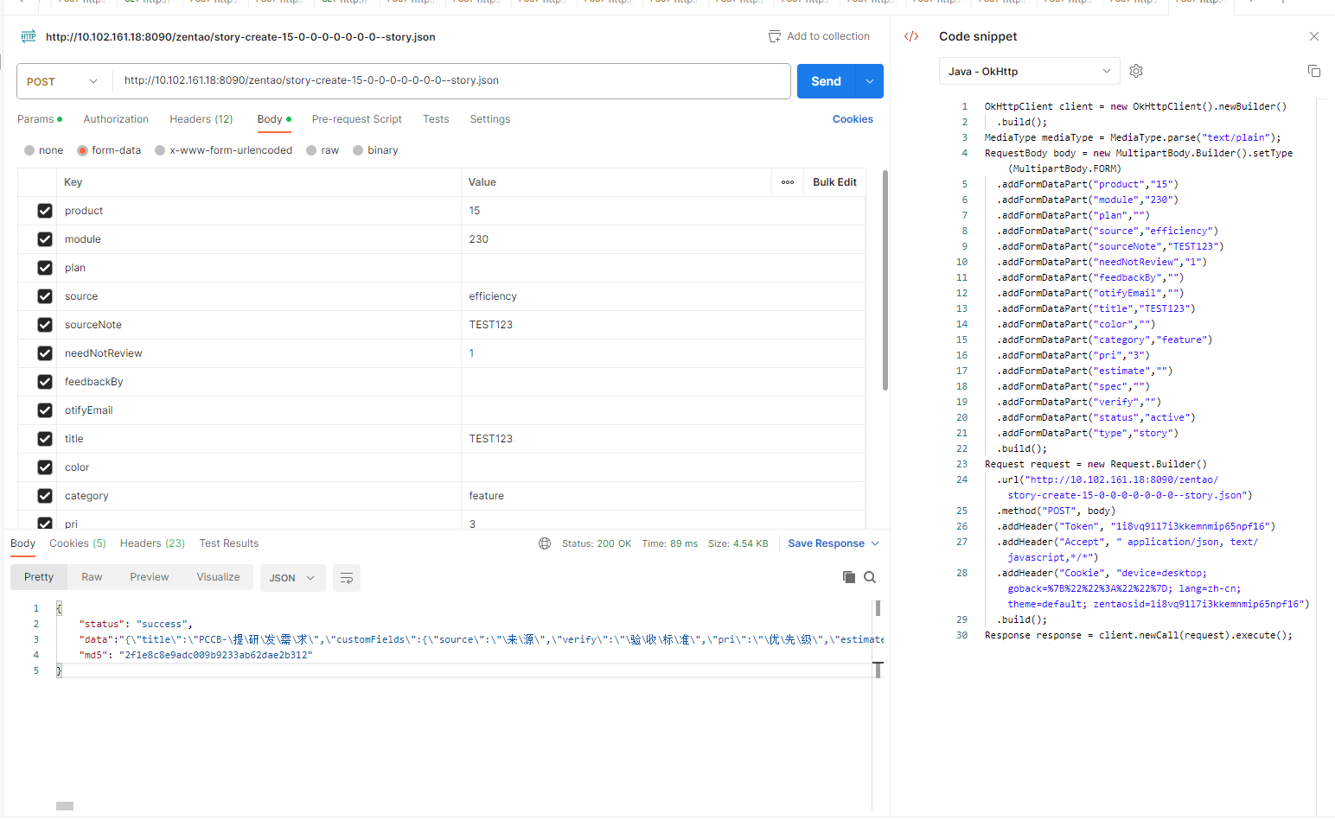Open the JSON response format dropdown
This screenshot has width=1335, height=819.
[x=292, y=578]
